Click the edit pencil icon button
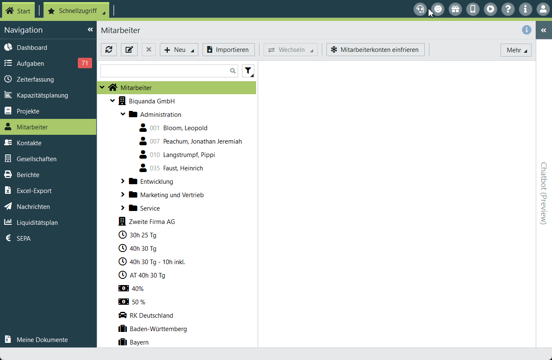The image size is (552, 360). click(x=129, y=50)
